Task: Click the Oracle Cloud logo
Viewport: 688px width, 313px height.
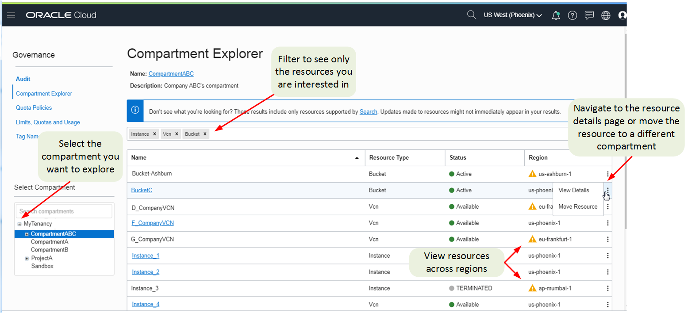Action: pyautogui.click(x=61, y=15)
